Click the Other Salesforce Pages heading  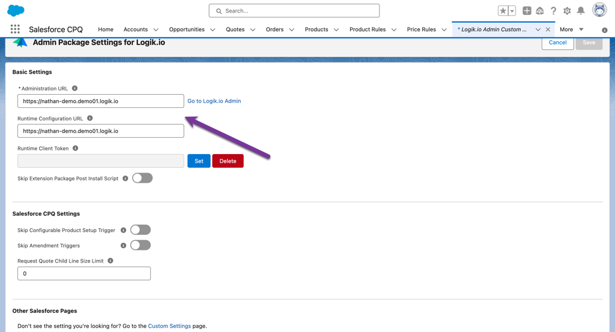click(x=44, y=311)
